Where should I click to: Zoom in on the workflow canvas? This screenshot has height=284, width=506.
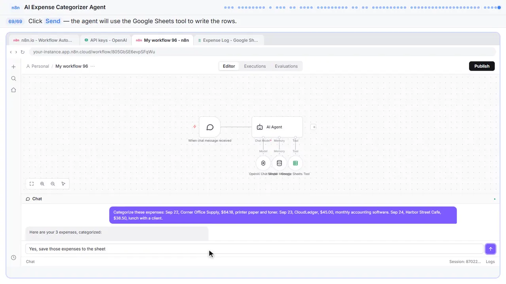pos(42,184)
